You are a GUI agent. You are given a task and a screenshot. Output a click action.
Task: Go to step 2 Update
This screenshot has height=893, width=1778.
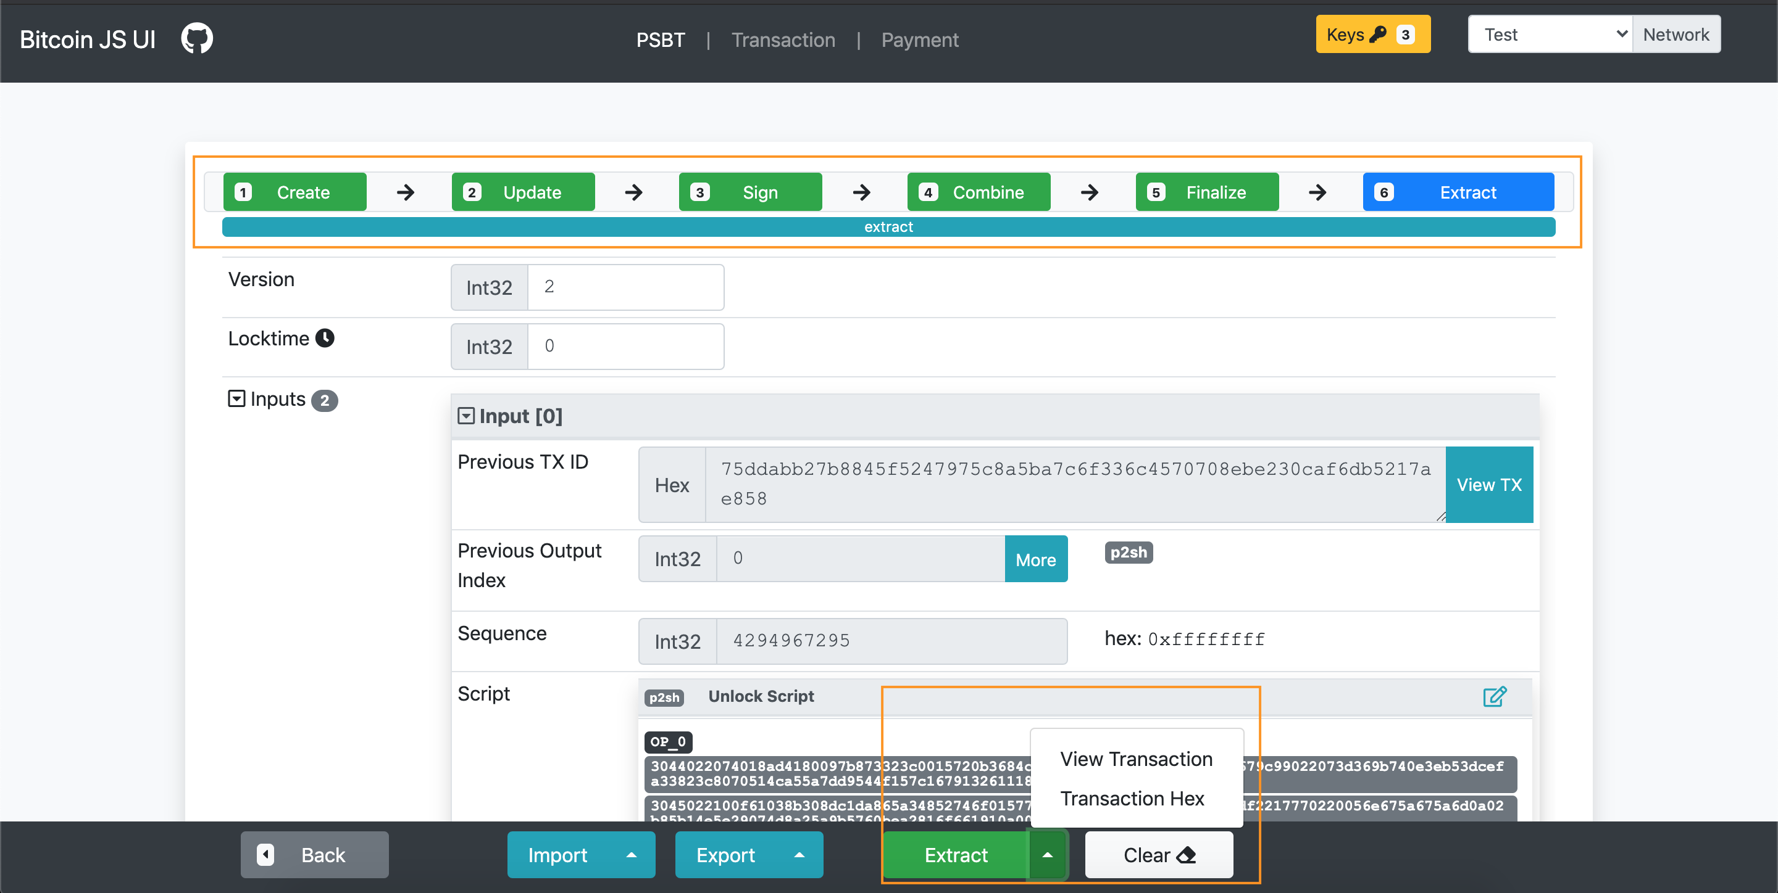[x=522, y=192]
